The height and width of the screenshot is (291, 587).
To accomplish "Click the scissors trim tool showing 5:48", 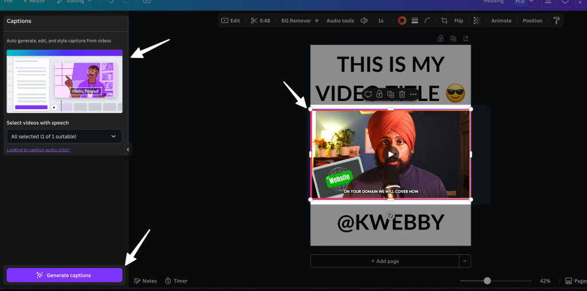I will click(261, 21).
